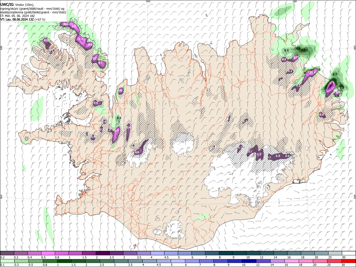The image size is (356, 267).
Task: Select the light lavender 4 swatch, upper scale
Action: pos(157,253)
